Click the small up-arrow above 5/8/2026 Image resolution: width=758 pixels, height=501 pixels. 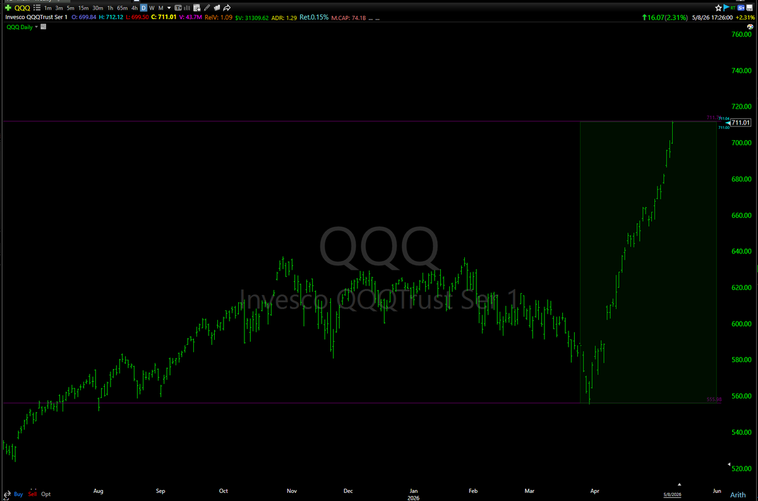[680, 485]
